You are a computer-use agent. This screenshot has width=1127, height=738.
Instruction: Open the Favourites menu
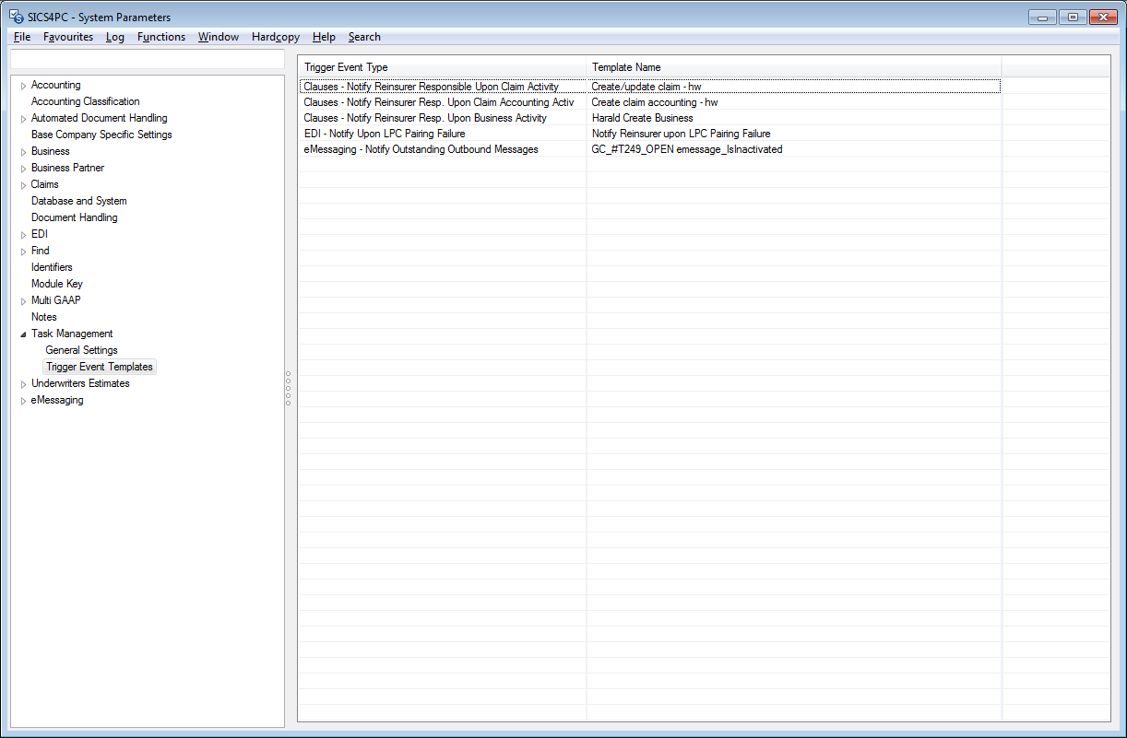pyautogui.click(x=68, y=37)
